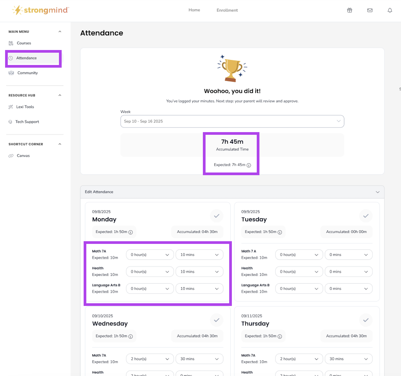Viewport: 401px width, 376px height.
Task: Click info icon next to Tuesday's expected time
Action: 280,232
